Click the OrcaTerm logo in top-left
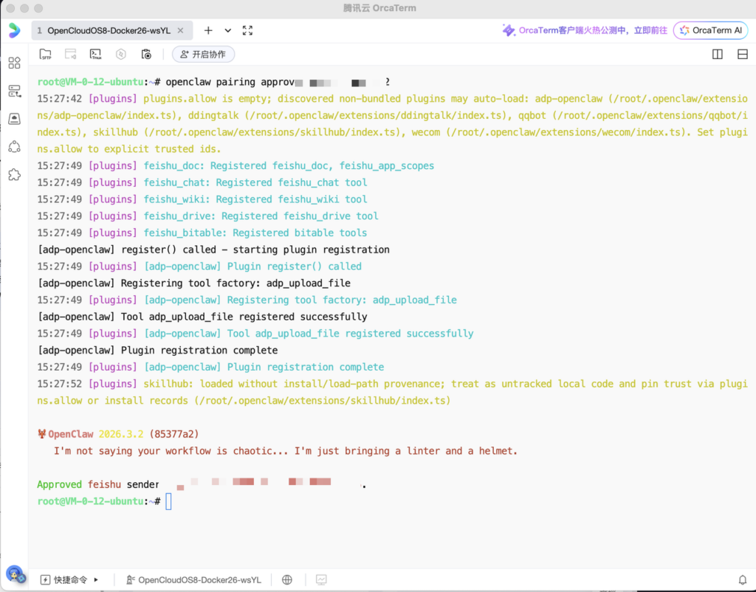Screen dimensions: 756x592 (14, 30)
